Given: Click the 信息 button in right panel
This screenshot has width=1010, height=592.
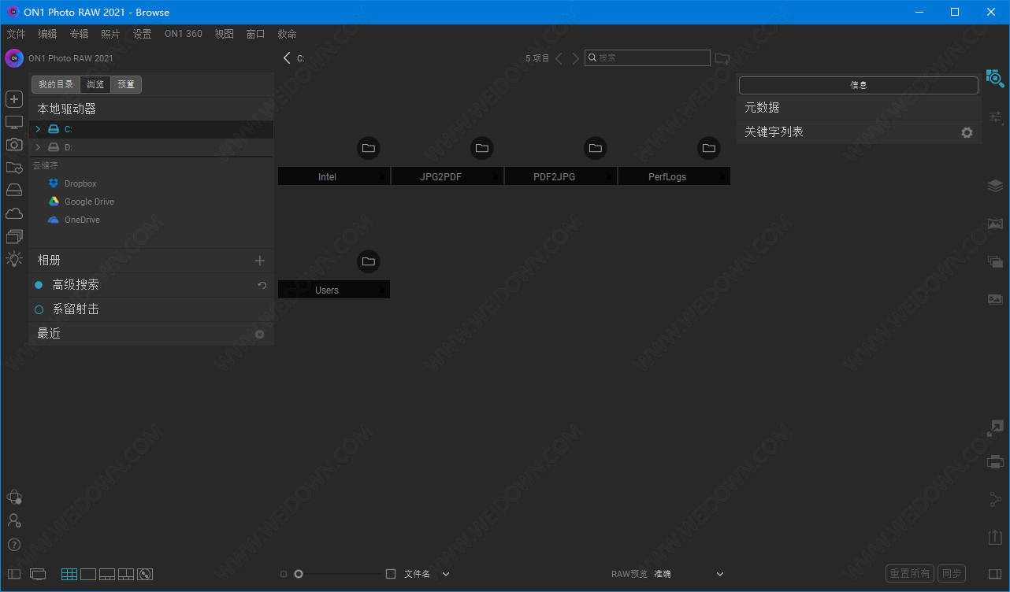Looking at the screenshot, I should [x=859, y=85].
